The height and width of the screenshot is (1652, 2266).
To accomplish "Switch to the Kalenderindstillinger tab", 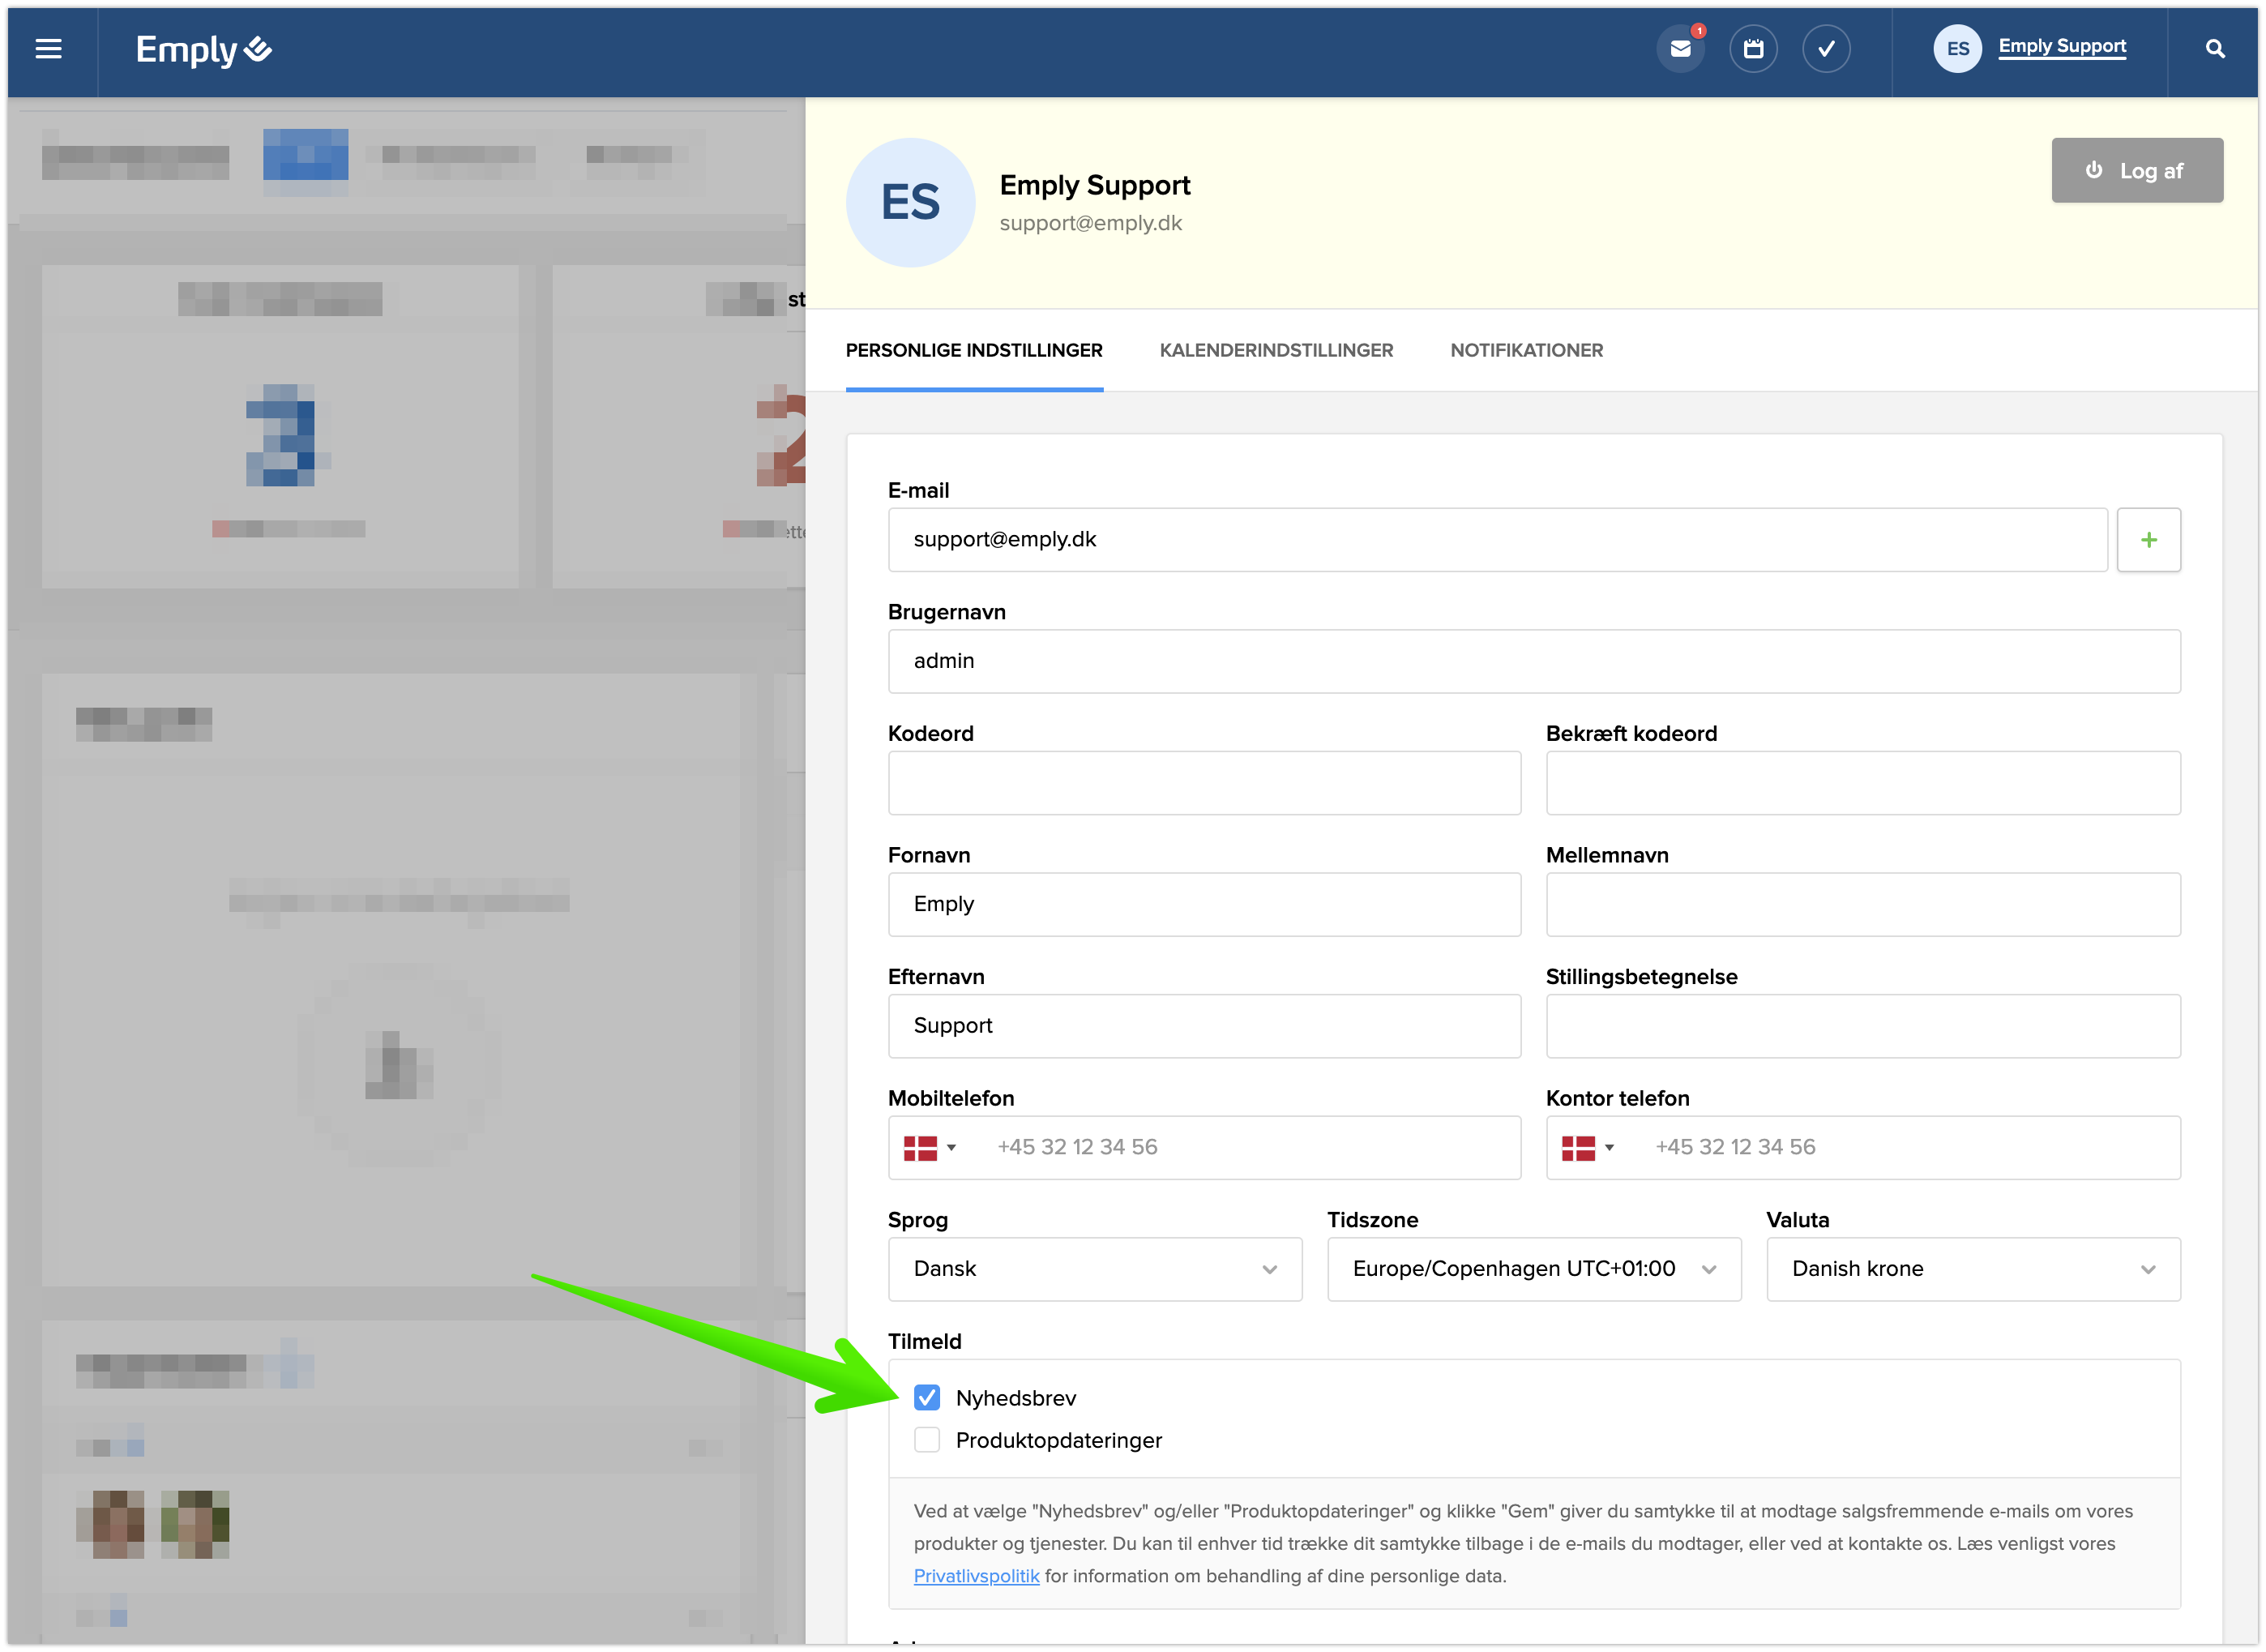I will tap(1276, 350).
